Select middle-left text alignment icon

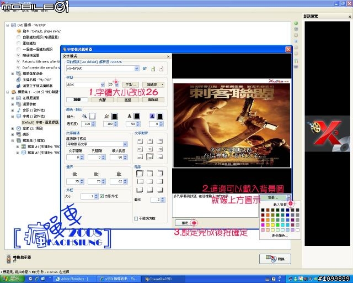pos(140,149)
